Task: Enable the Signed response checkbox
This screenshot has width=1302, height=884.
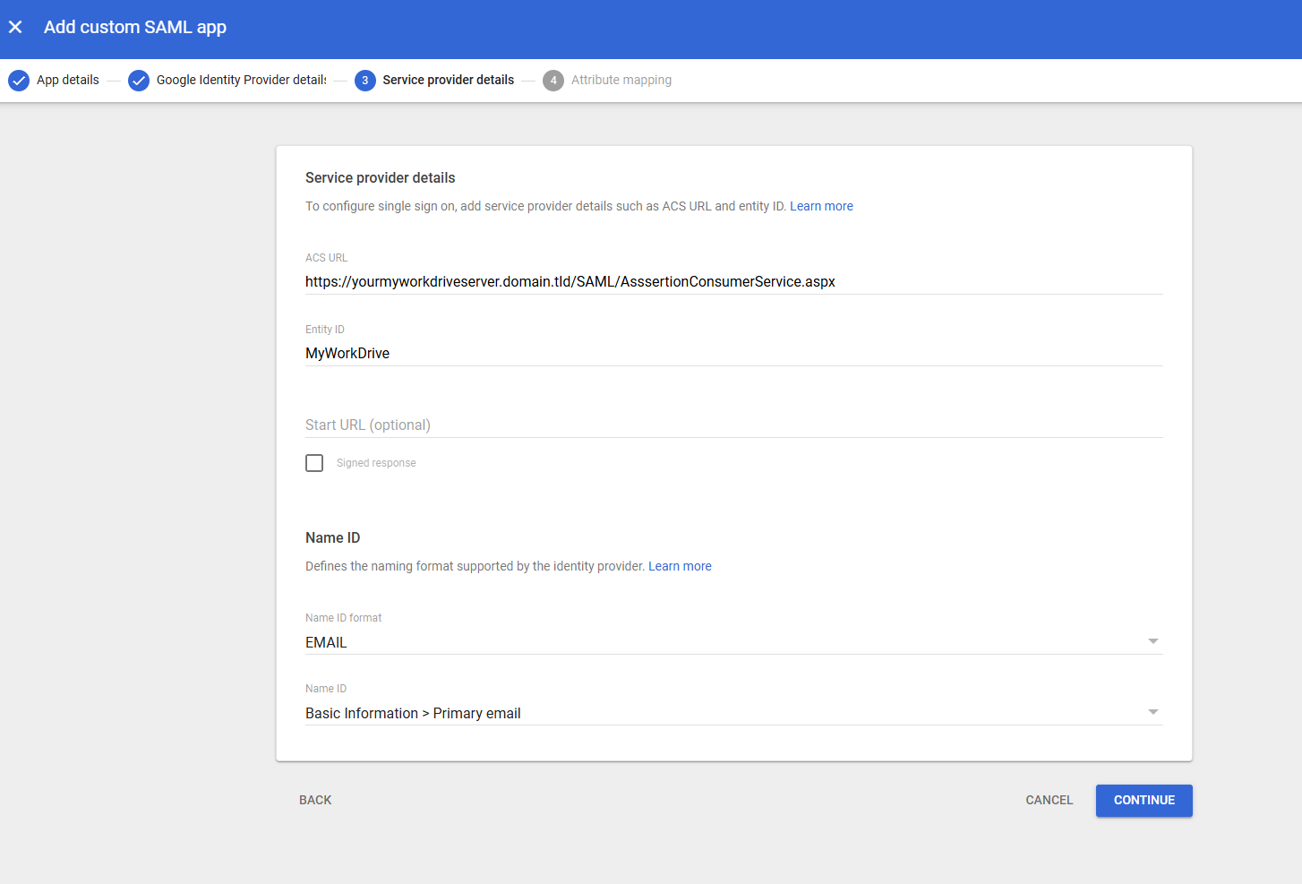Action: [x=314, y=463]
